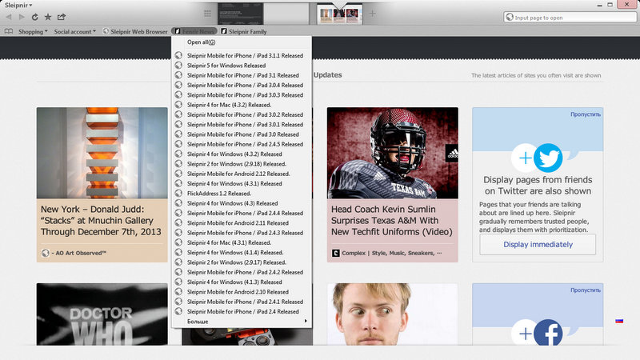Image resolution: width=640 pixels, height=360 pixels.
Task: Click the plus icon beside Facebook logo
Action: tap(525, 334)
